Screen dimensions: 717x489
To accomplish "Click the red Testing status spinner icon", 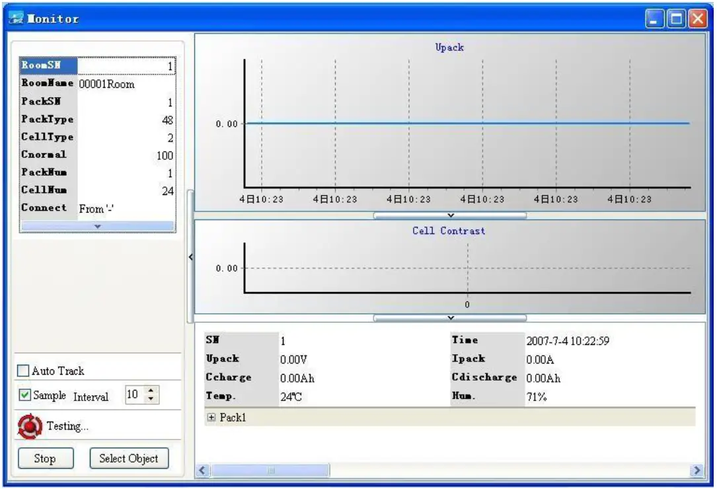I will point(29,426).
